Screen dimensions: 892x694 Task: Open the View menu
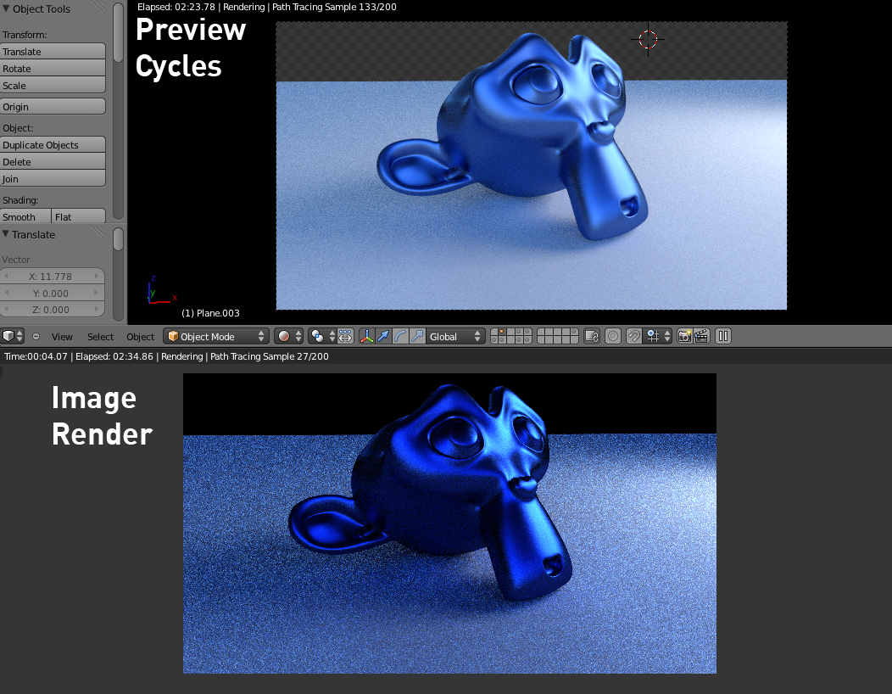61,337
